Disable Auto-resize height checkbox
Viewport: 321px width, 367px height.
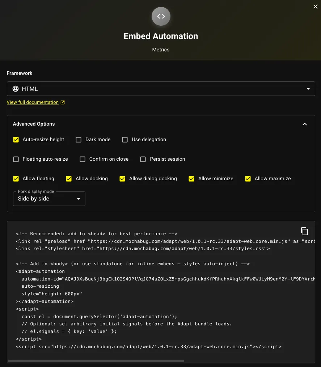tap(16, 140)
